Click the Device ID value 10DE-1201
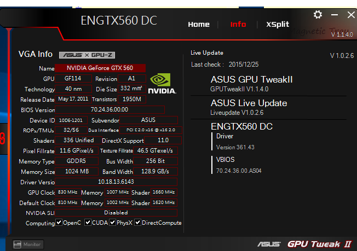This screenshot has height=251, width=357. tap(71, 120)
